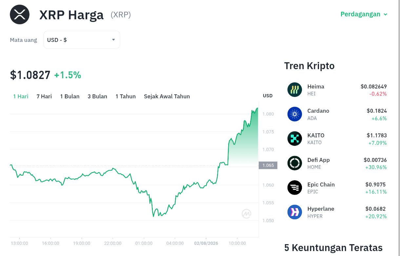This screenshot has width=400, height=256.
Task: Click the Hyperlane HYPER icon
Action: point(294,212)
